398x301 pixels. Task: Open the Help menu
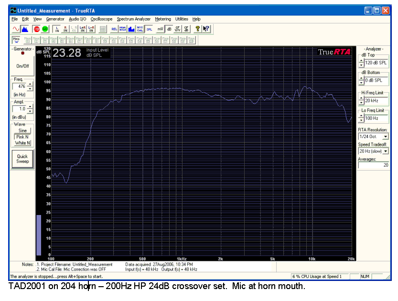pos(196,19)
